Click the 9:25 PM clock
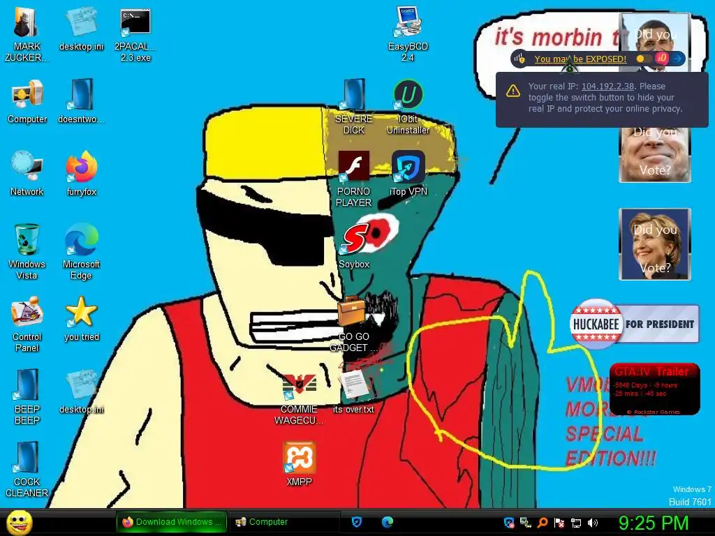 (x=653, y=523)
